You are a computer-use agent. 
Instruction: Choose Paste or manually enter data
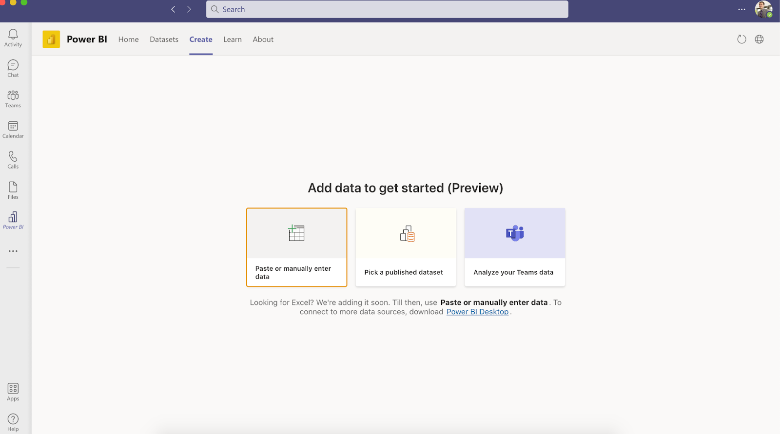pyautogui.click(x=296, y=247)
